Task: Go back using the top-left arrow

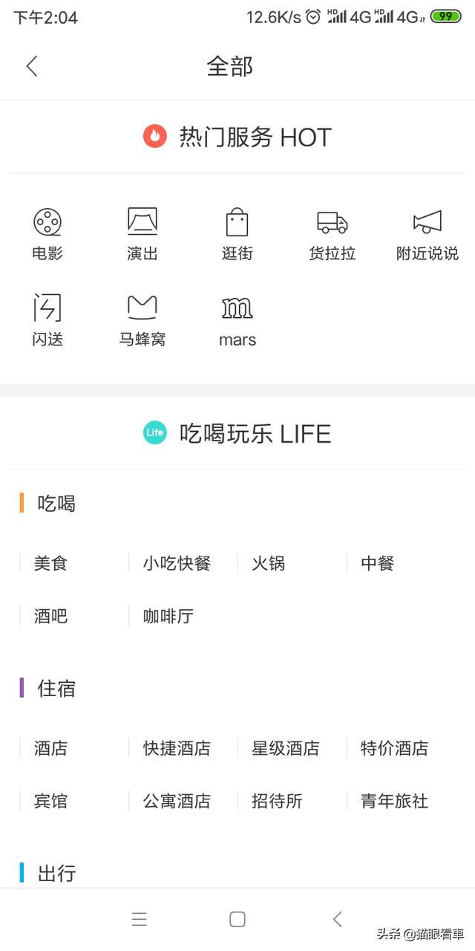Action: tap(31, 65)
